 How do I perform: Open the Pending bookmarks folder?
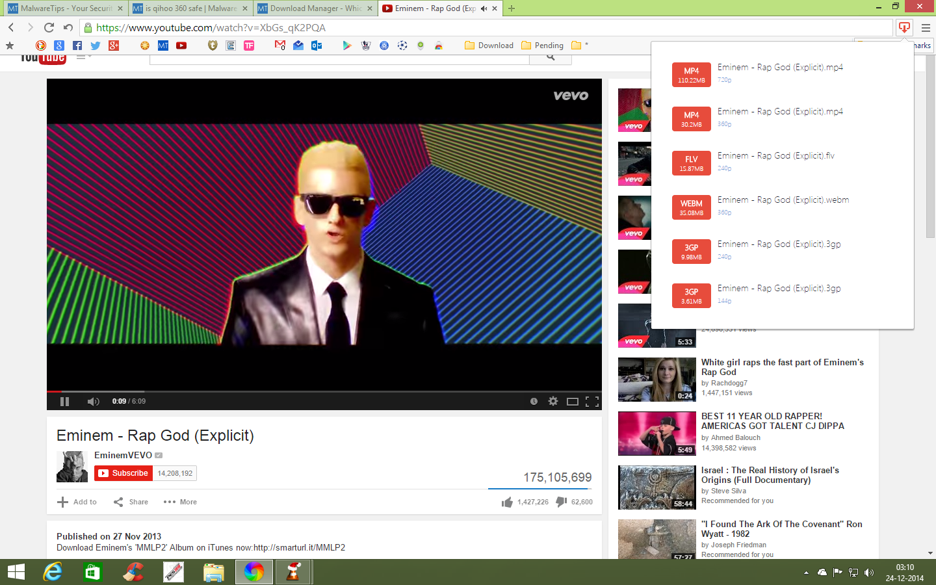pyautogui.click(x=542, y=45)
